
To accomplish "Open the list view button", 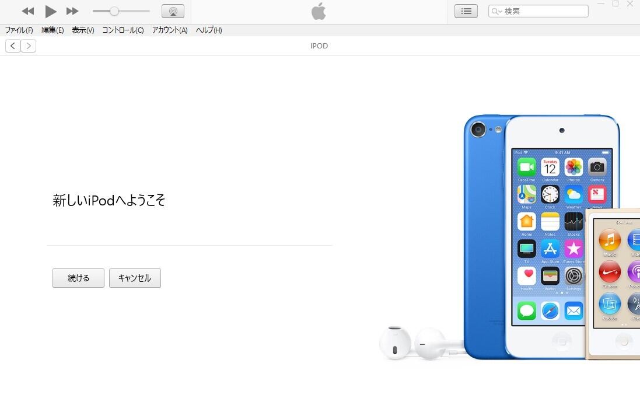I will pyautogui.click(x=466, y=11).
